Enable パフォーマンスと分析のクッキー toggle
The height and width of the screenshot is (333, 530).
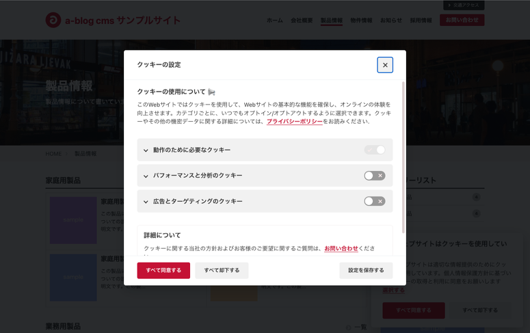(374, 176)
